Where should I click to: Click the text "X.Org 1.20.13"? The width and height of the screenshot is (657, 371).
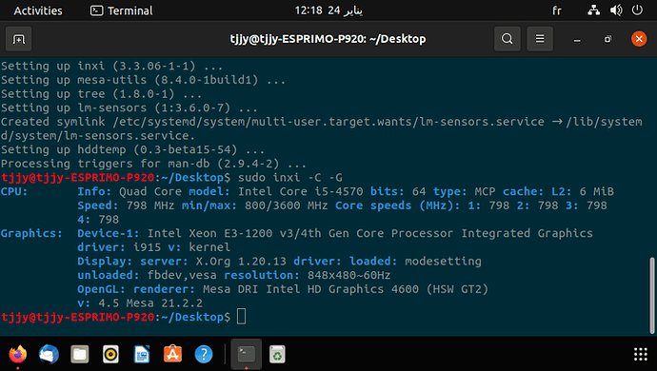point(241,262)
